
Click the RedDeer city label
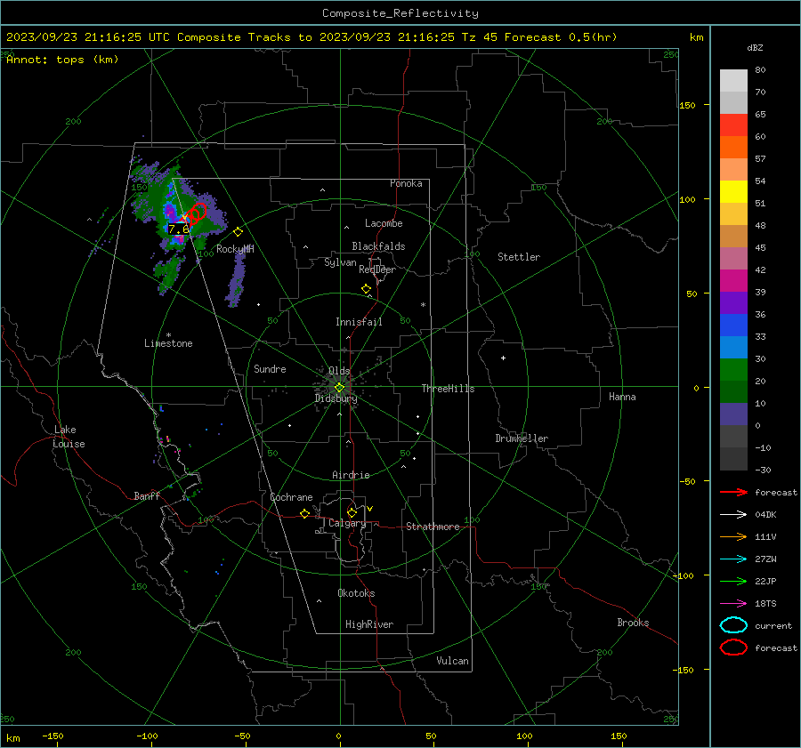click(377, 269)
